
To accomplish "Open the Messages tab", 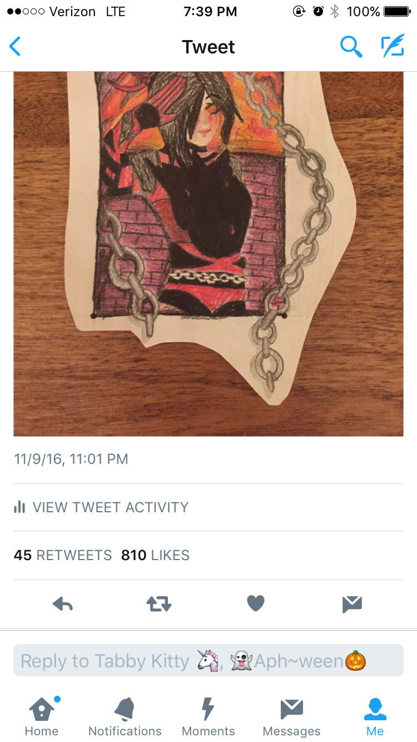I will click(292, 717).
